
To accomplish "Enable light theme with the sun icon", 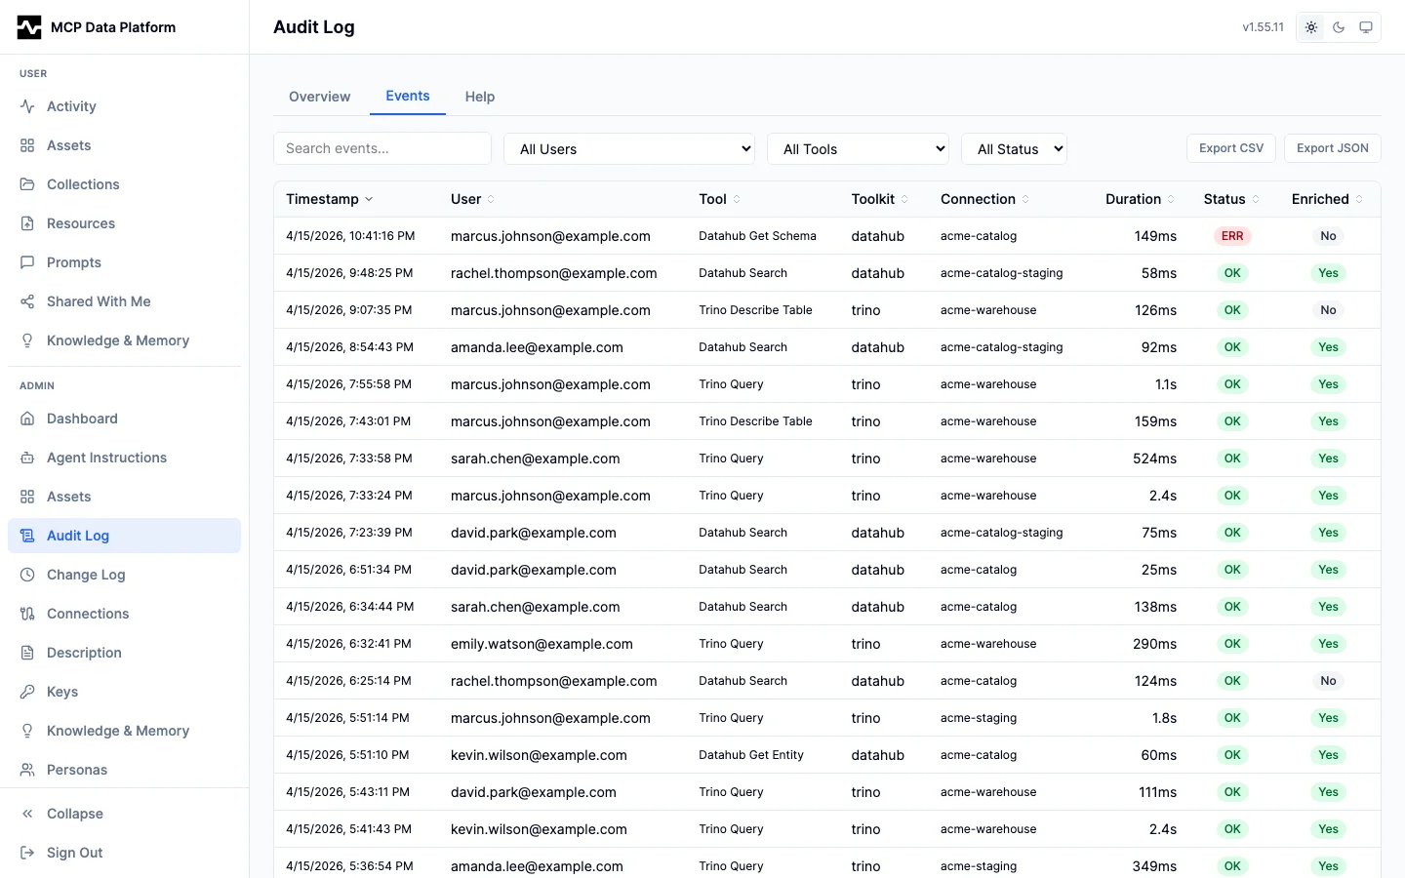I will click(x=1311, y=27).
